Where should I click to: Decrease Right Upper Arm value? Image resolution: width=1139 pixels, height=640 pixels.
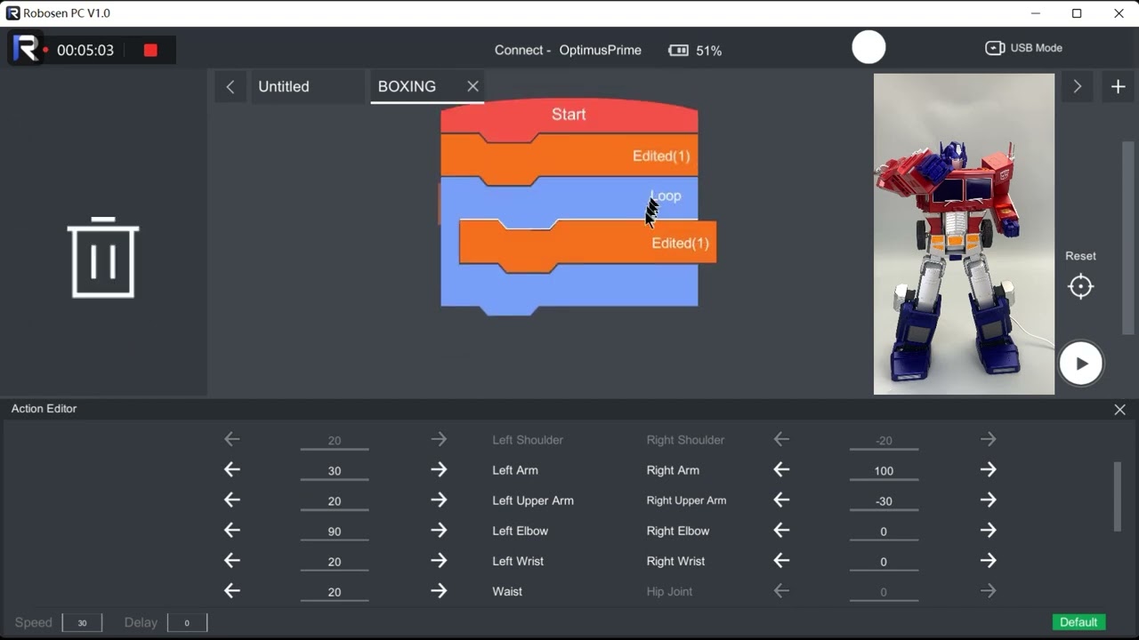781,500
